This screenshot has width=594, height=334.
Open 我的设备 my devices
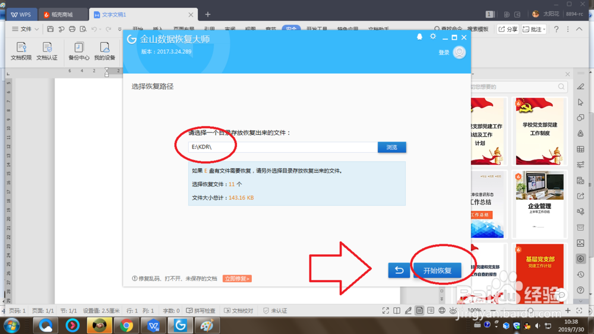coord(105,51)
